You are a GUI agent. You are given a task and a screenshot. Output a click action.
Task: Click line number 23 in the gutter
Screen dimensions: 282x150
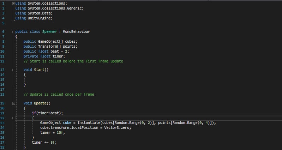tap(2, 123)
